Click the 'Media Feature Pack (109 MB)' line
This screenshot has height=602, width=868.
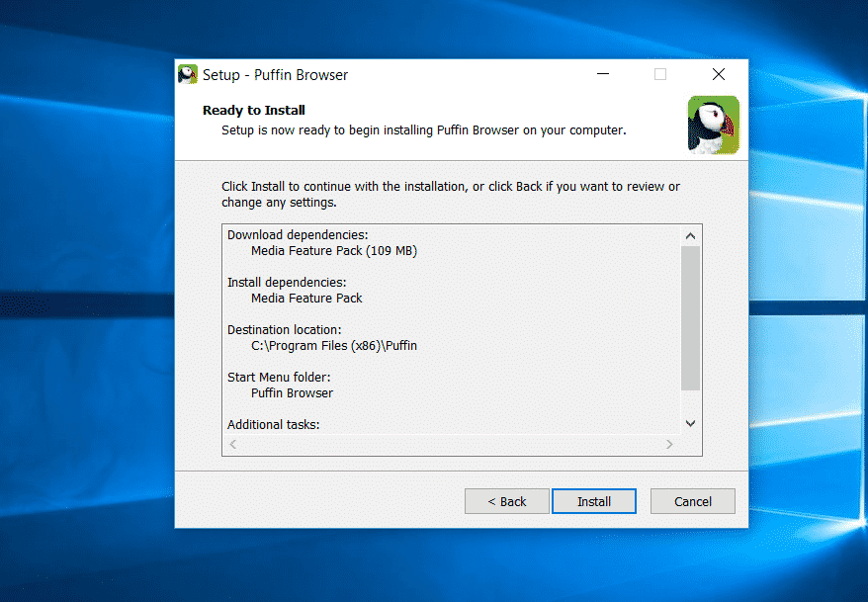[x=333, y=251]
